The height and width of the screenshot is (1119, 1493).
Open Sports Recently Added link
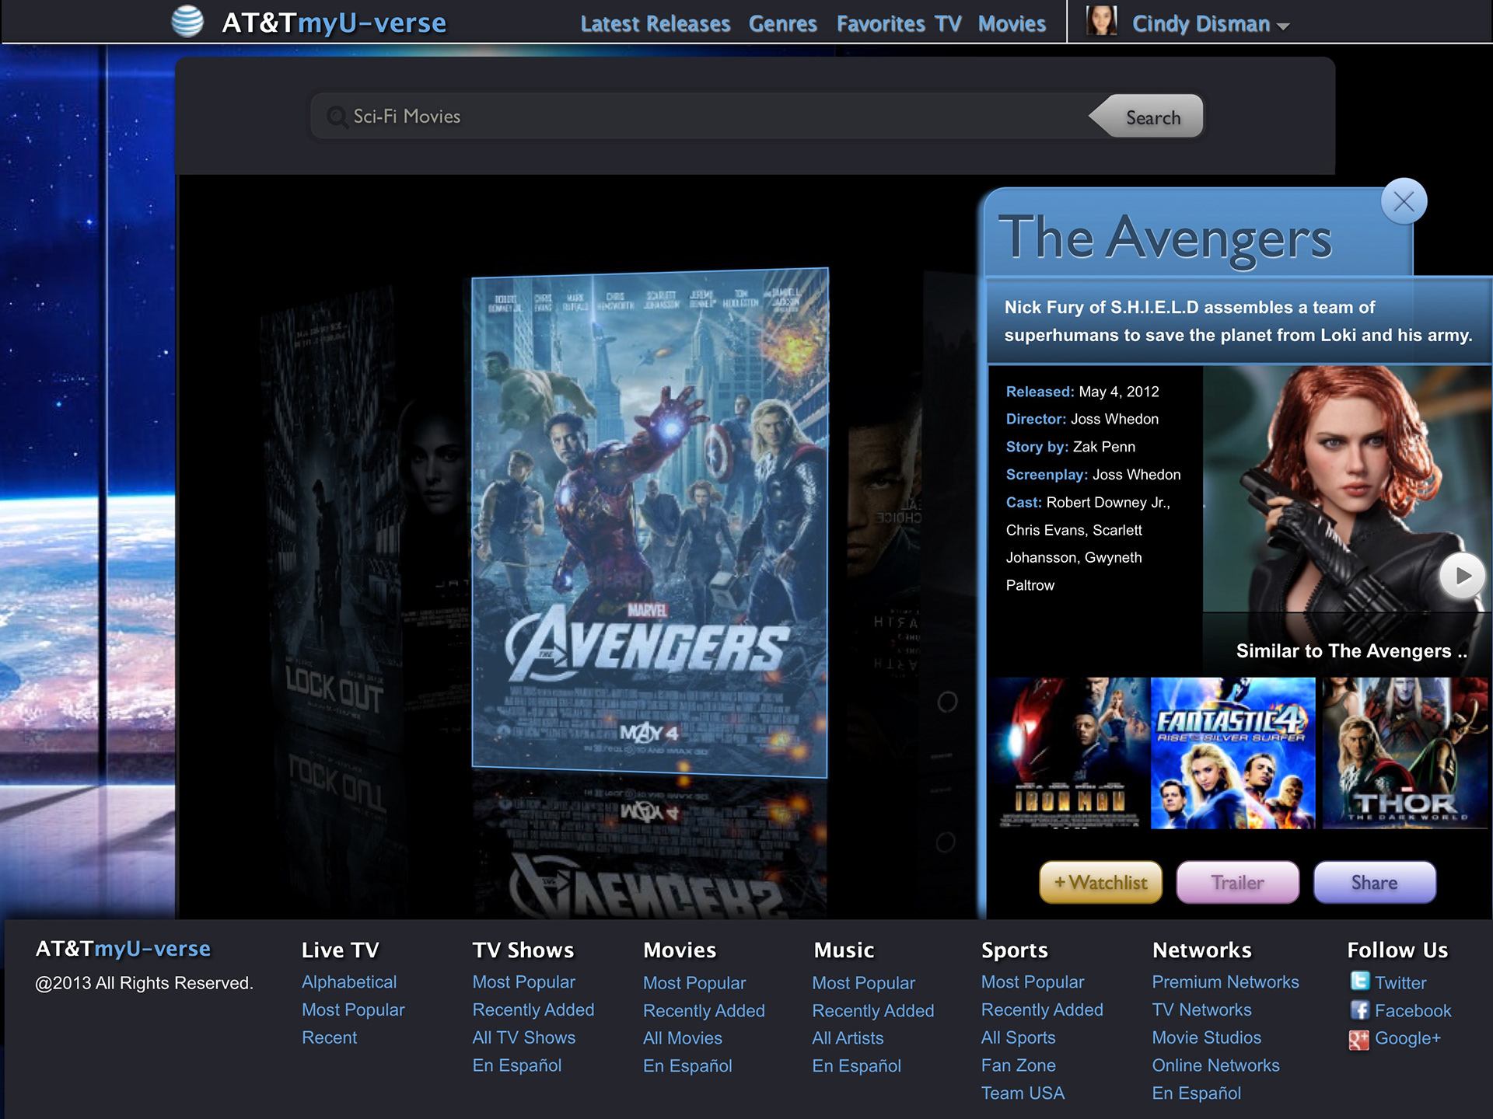(x=1042, y=1009)
